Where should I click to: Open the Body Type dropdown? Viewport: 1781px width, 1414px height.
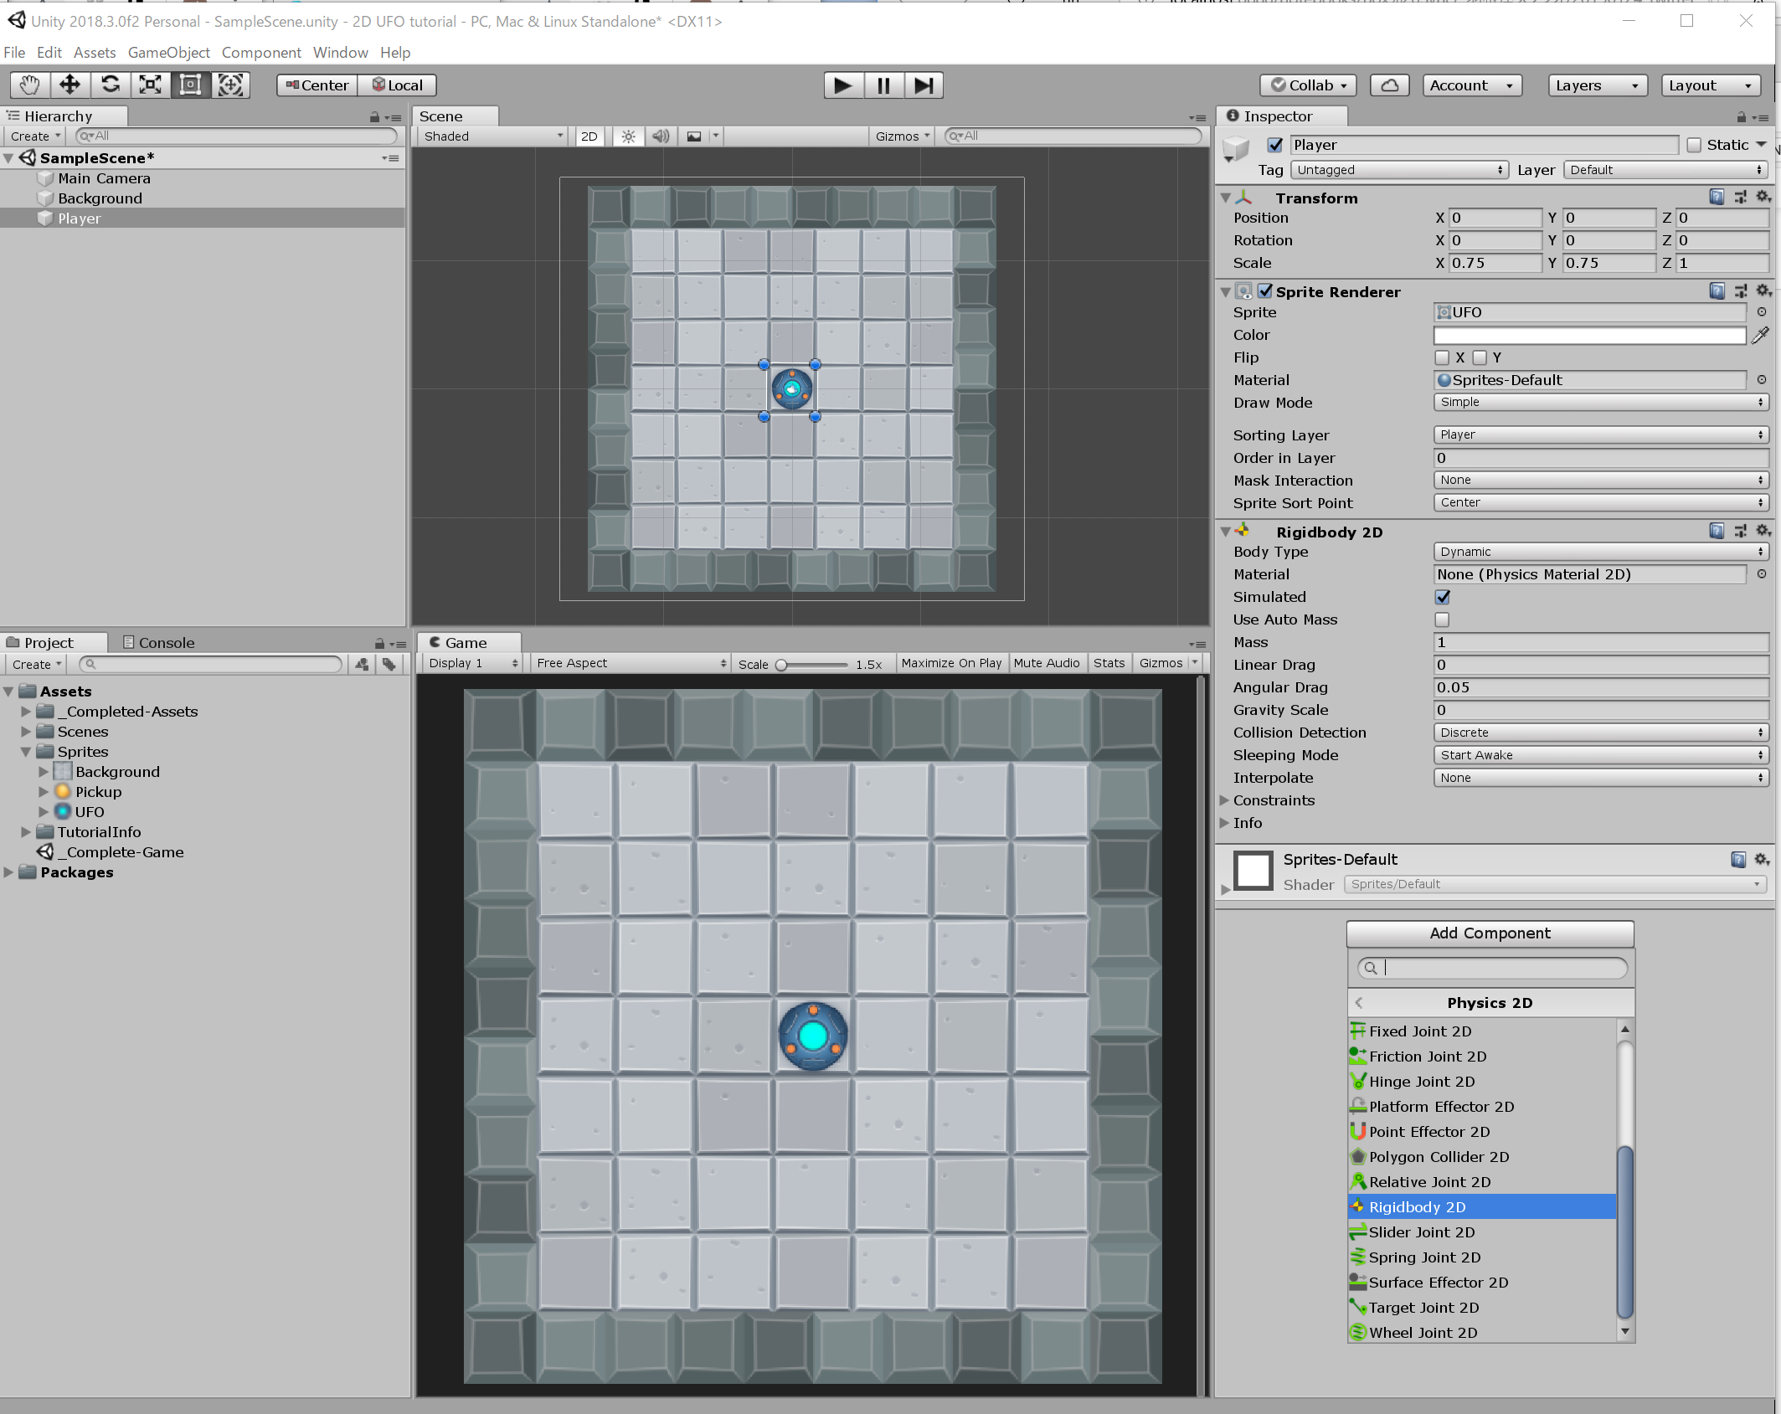(1599, 552)
